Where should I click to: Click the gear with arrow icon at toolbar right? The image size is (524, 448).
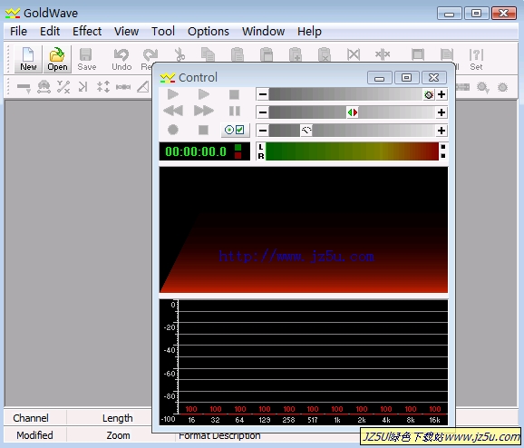(483, 88)
